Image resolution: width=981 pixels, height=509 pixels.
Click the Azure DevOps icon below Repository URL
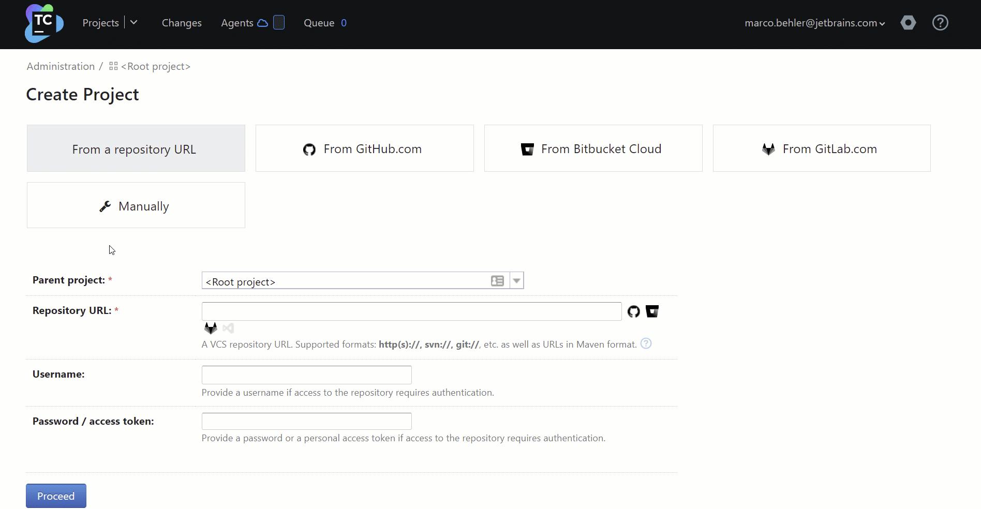point(228,328)
